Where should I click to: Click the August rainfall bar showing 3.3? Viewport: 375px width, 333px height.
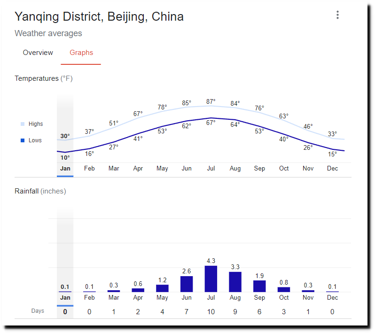point(235,282)
